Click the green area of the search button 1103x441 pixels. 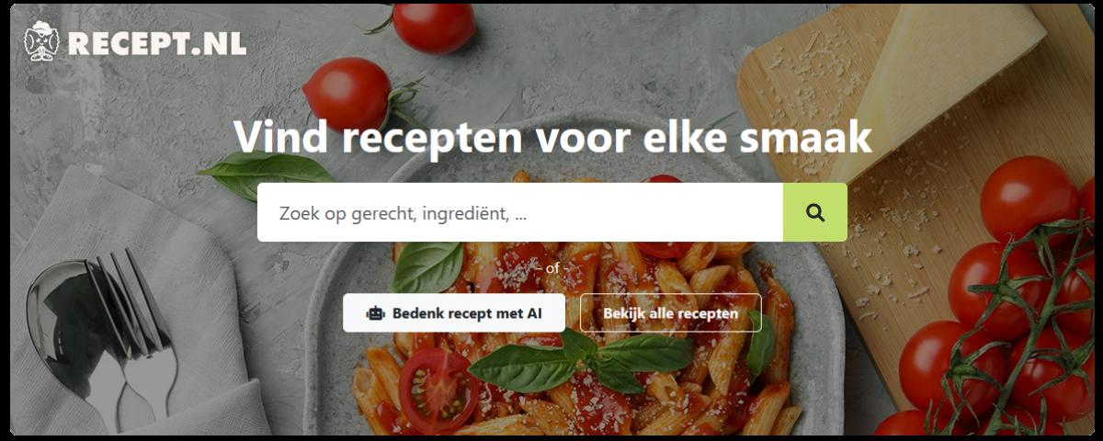(x=815, y=212)
